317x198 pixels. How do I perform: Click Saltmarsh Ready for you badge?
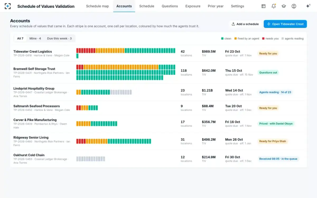pyautogui.click(x=268, y=108)
